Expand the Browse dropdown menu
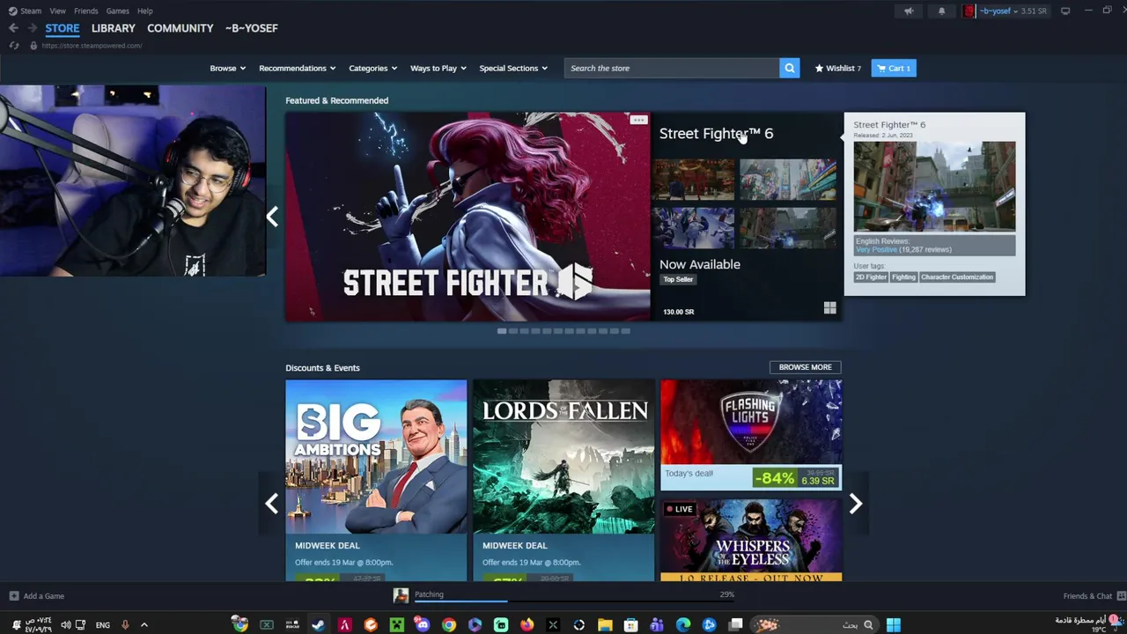Image resolution: width=1127 pixels, height=634 pixels. [x=227, y=68]
